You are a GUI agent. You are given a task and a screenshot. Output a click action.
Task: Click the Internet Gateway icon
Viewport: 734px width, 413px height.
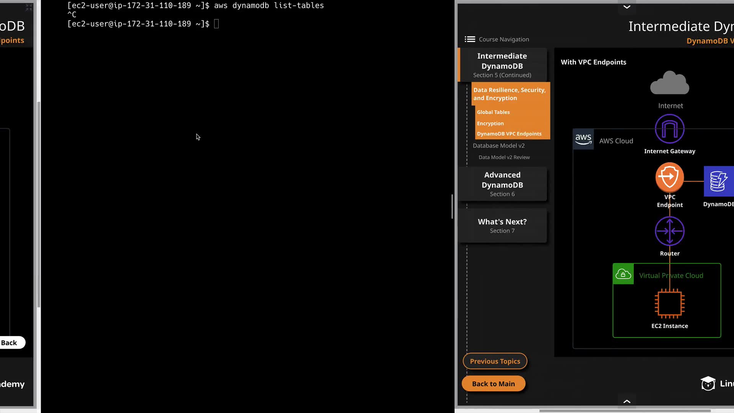pos(669,129)
